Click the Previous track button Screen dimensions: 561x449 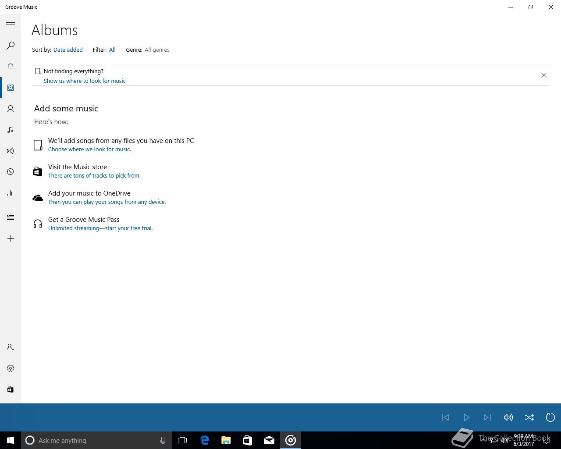pyautogui.click(x=445, y=417)
